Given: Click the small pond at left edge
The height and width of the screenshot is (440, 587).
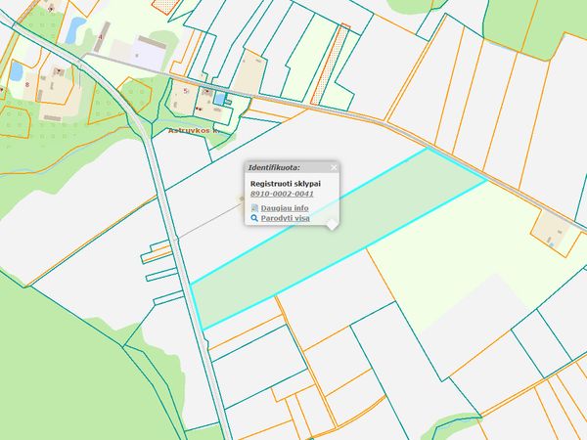Looking at the screenshot, I should pos(17,71).
